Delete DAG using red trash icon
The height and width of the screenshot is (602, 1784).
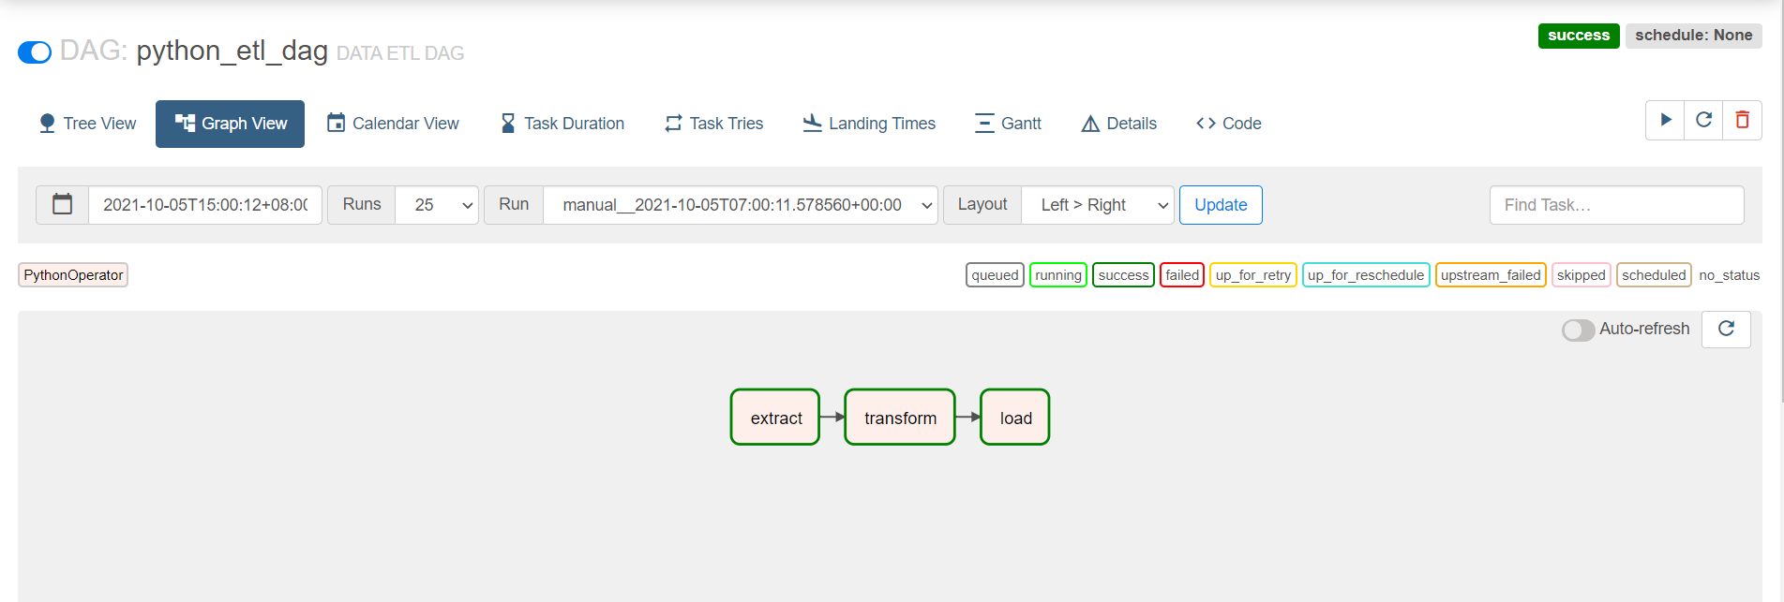(x=1743, y=120)
